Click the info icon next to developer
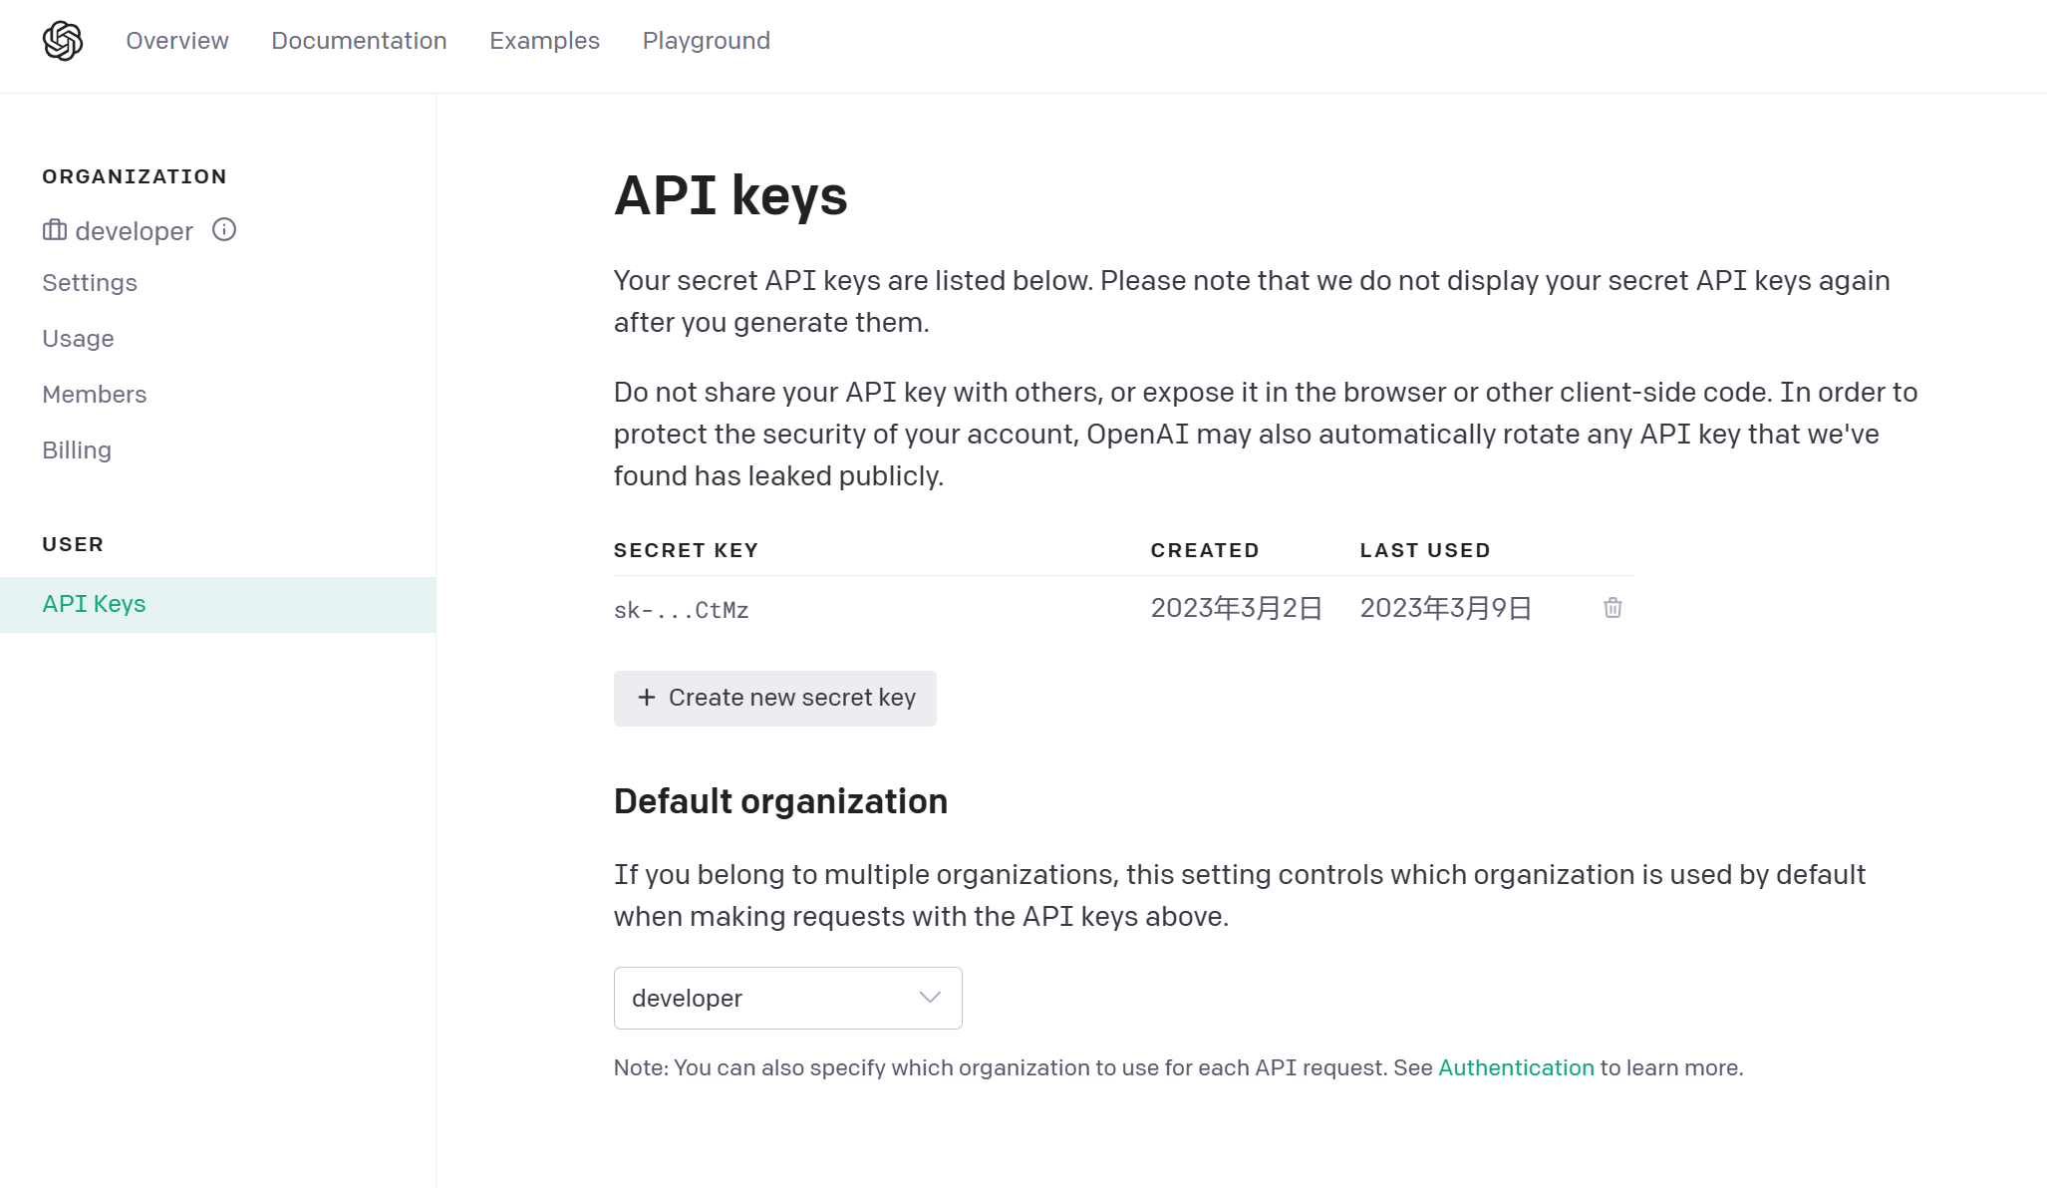Screen dimensions: 2047x1188 coord(224,230)
